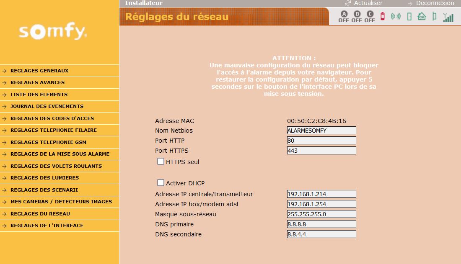461x264 pixels.
Task: Click the house OK status icon
Action: [422, 16]
